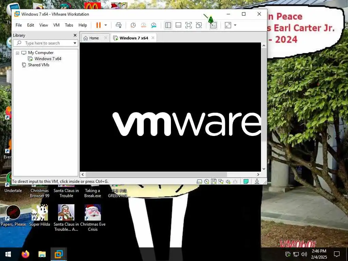Open the snapshot manager
Screen dimensions: 348x261
click(x=154, y=25)
